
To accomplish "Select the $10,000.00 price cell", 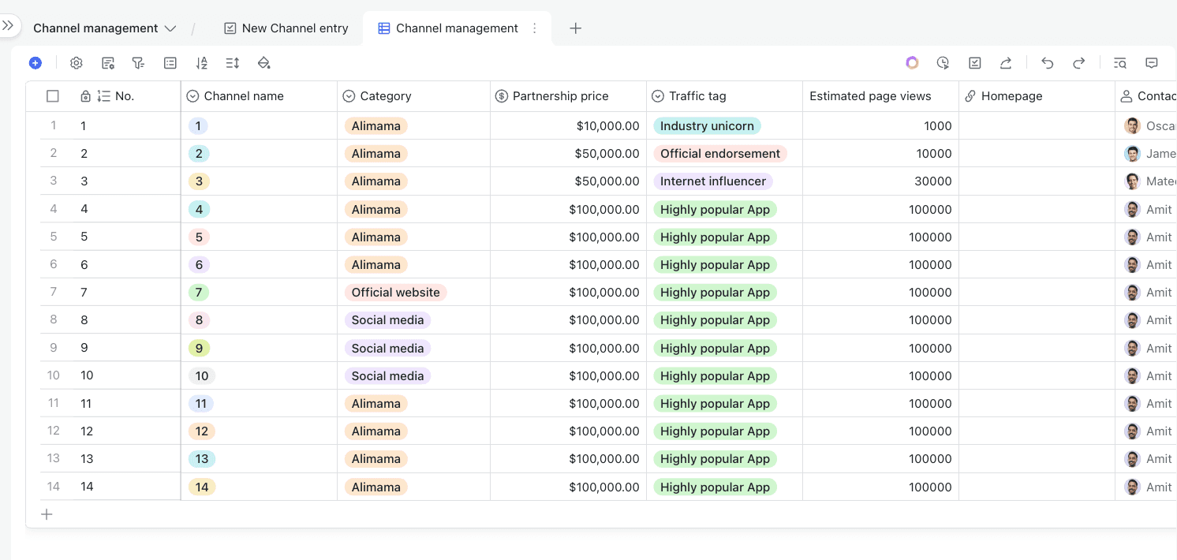I will coord(568,126).
